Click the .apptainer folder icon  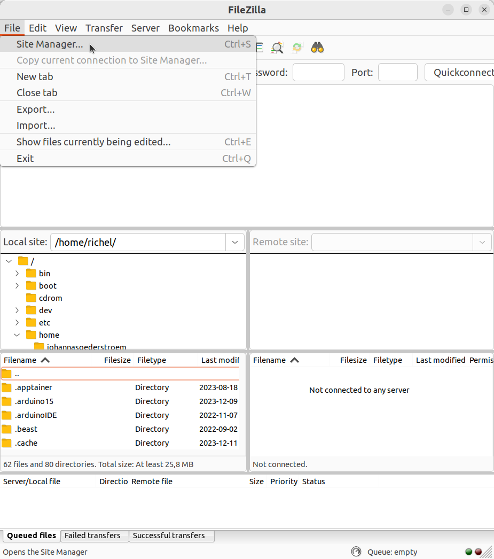[x=7, y=387]
